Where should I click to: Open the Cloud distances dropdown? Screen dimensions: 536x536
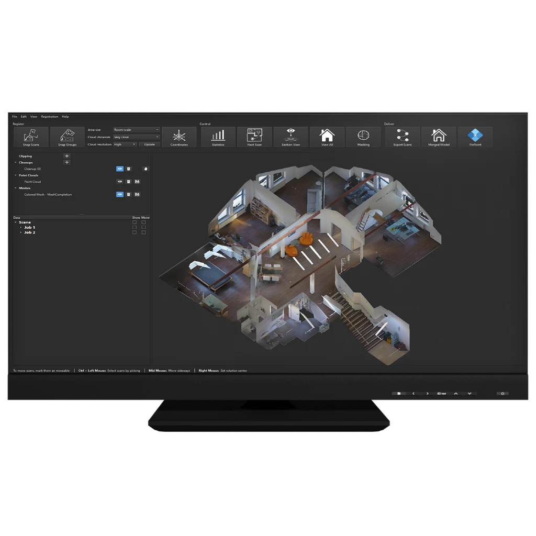137,137
